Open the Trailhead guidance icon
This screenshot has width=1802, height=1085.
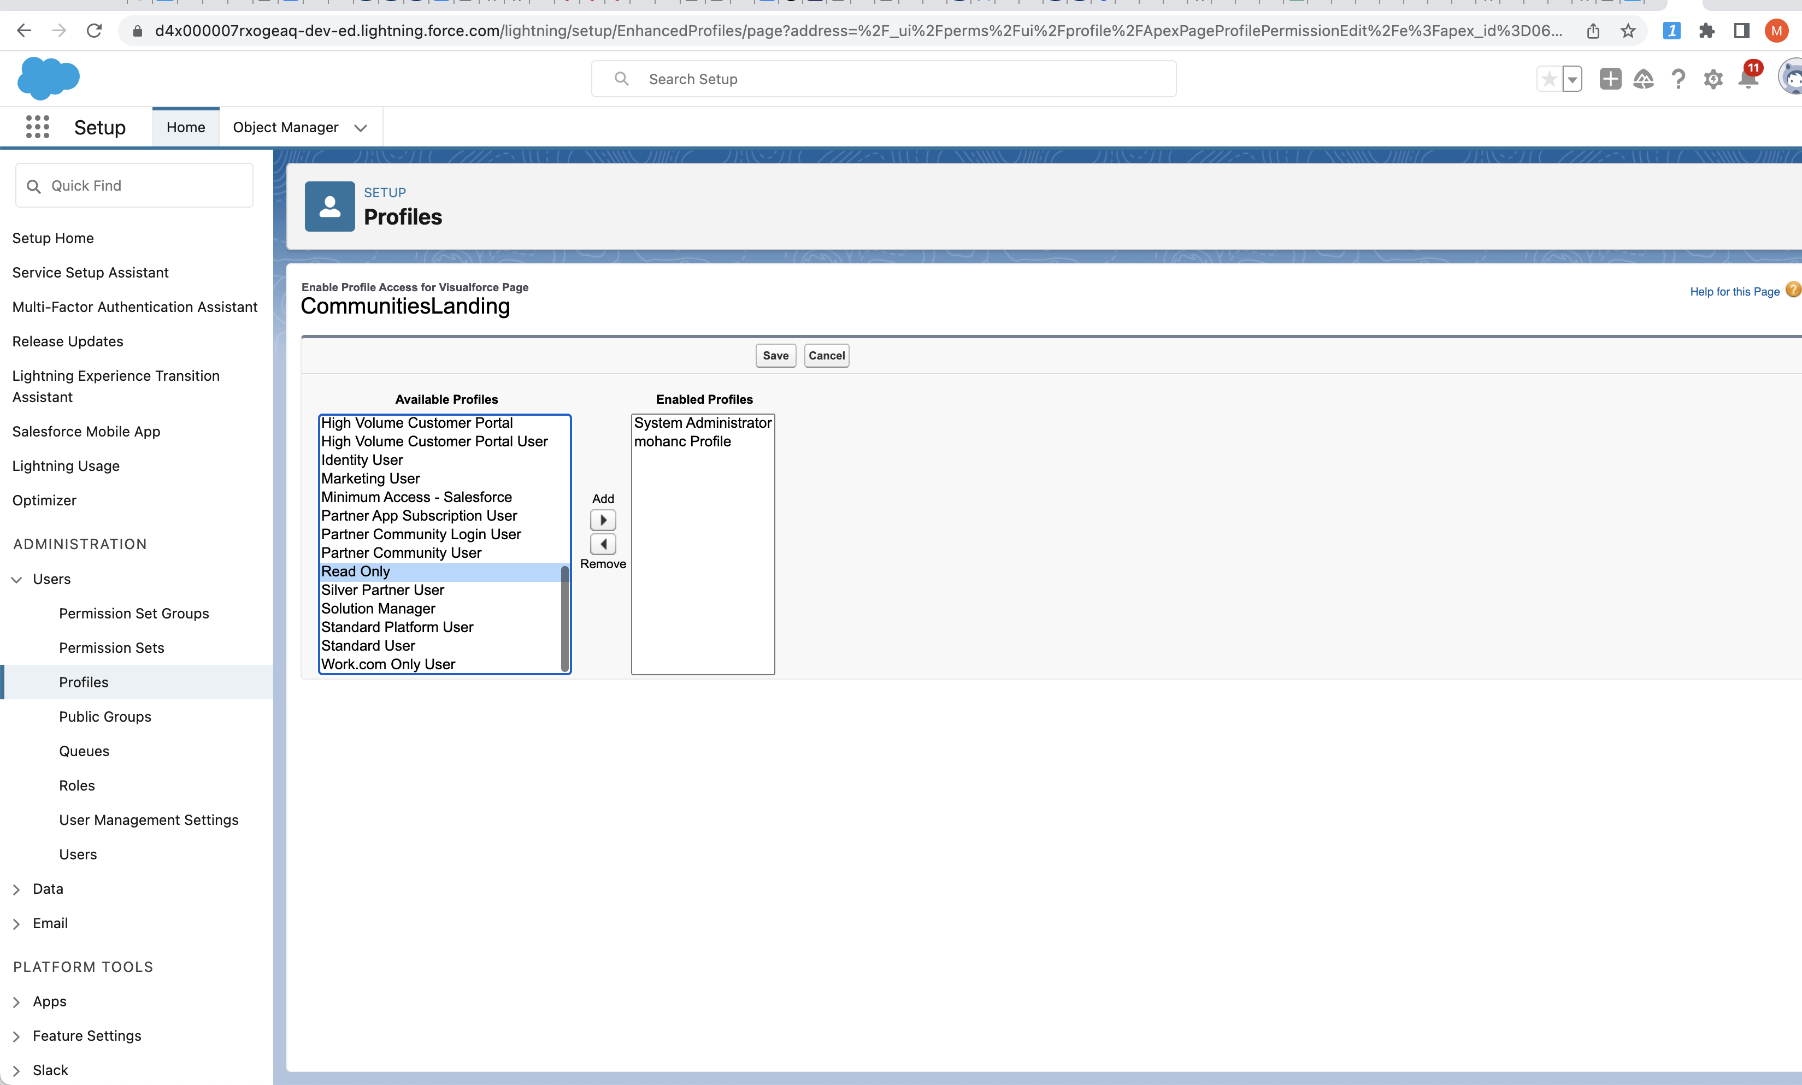pos(1644,79)
